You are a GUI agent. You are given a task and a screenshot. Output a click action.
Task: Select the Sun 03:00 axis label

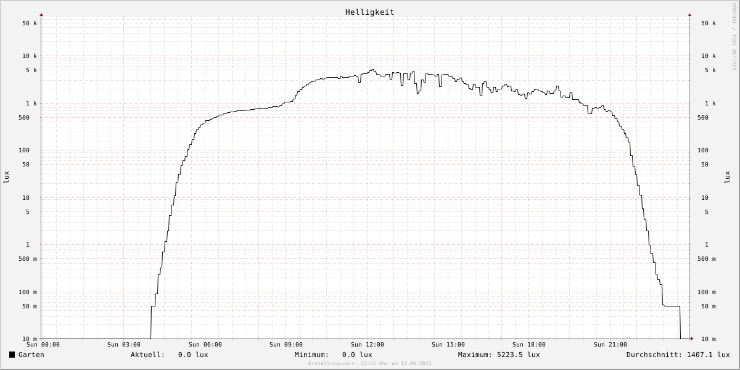point(124,345)
